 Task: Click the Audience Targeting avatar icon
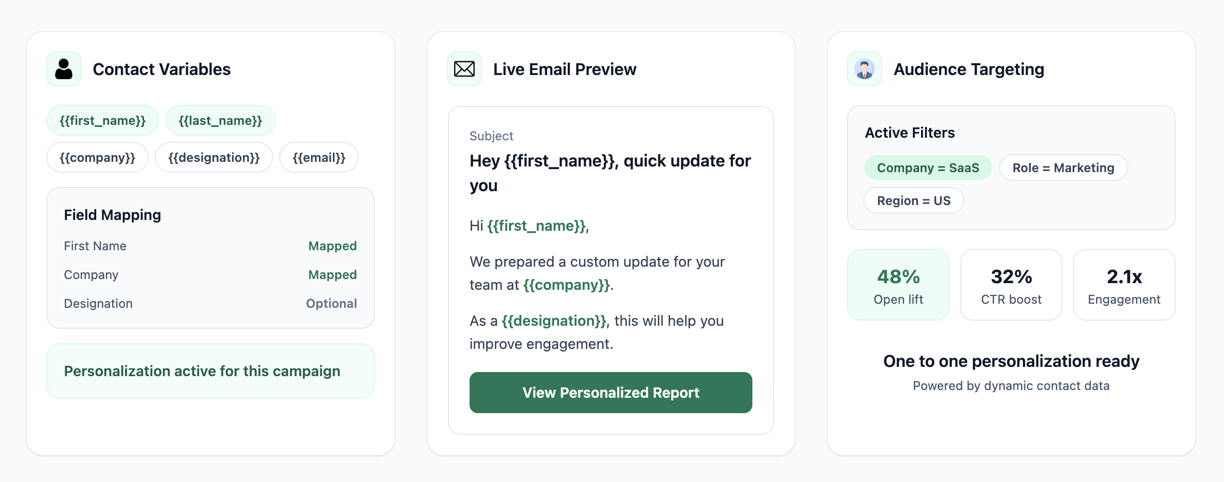(x=863, y=68)
